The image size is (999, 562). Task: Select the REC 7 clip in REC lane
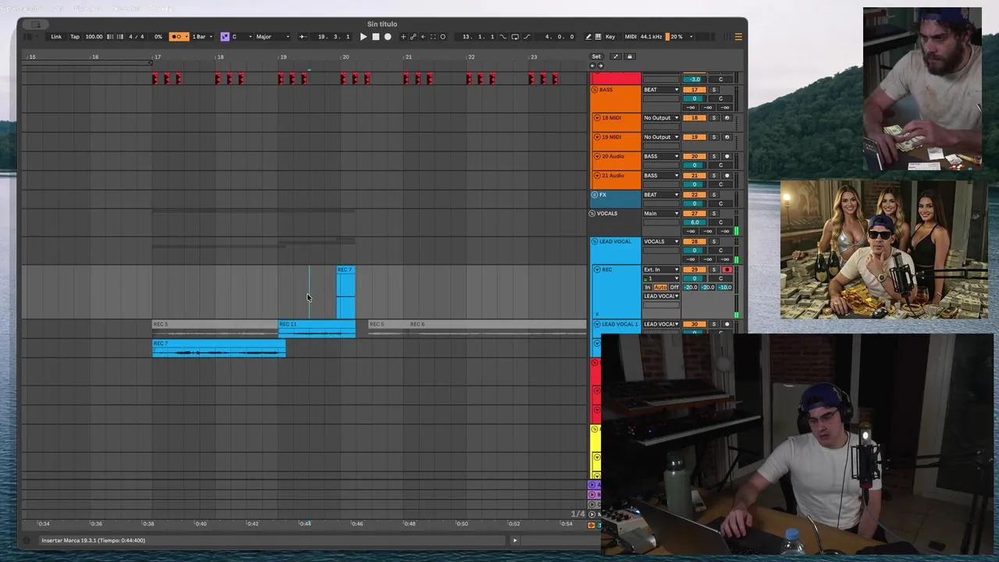coord(346,293)
